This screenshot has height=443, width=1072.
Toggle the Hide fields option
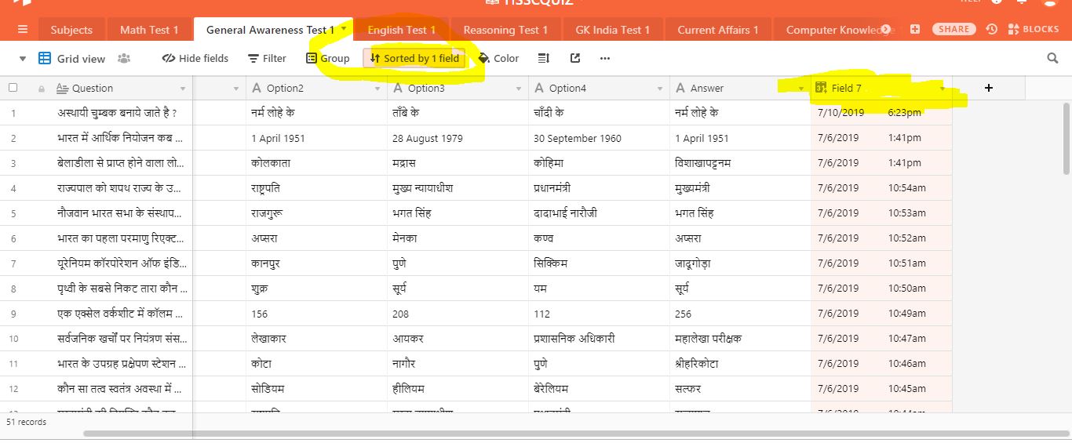tap(195, 58)
